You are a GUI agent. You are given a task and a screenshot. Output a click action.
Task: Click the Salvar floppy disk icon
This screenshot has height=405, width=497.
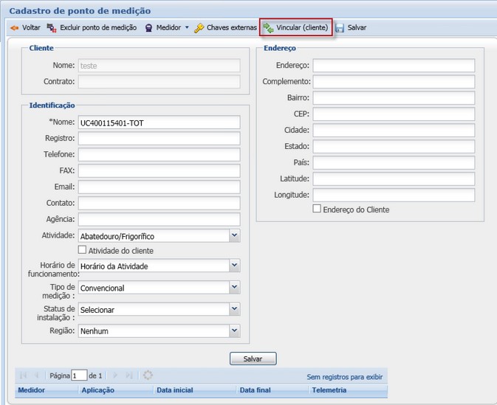340,28
